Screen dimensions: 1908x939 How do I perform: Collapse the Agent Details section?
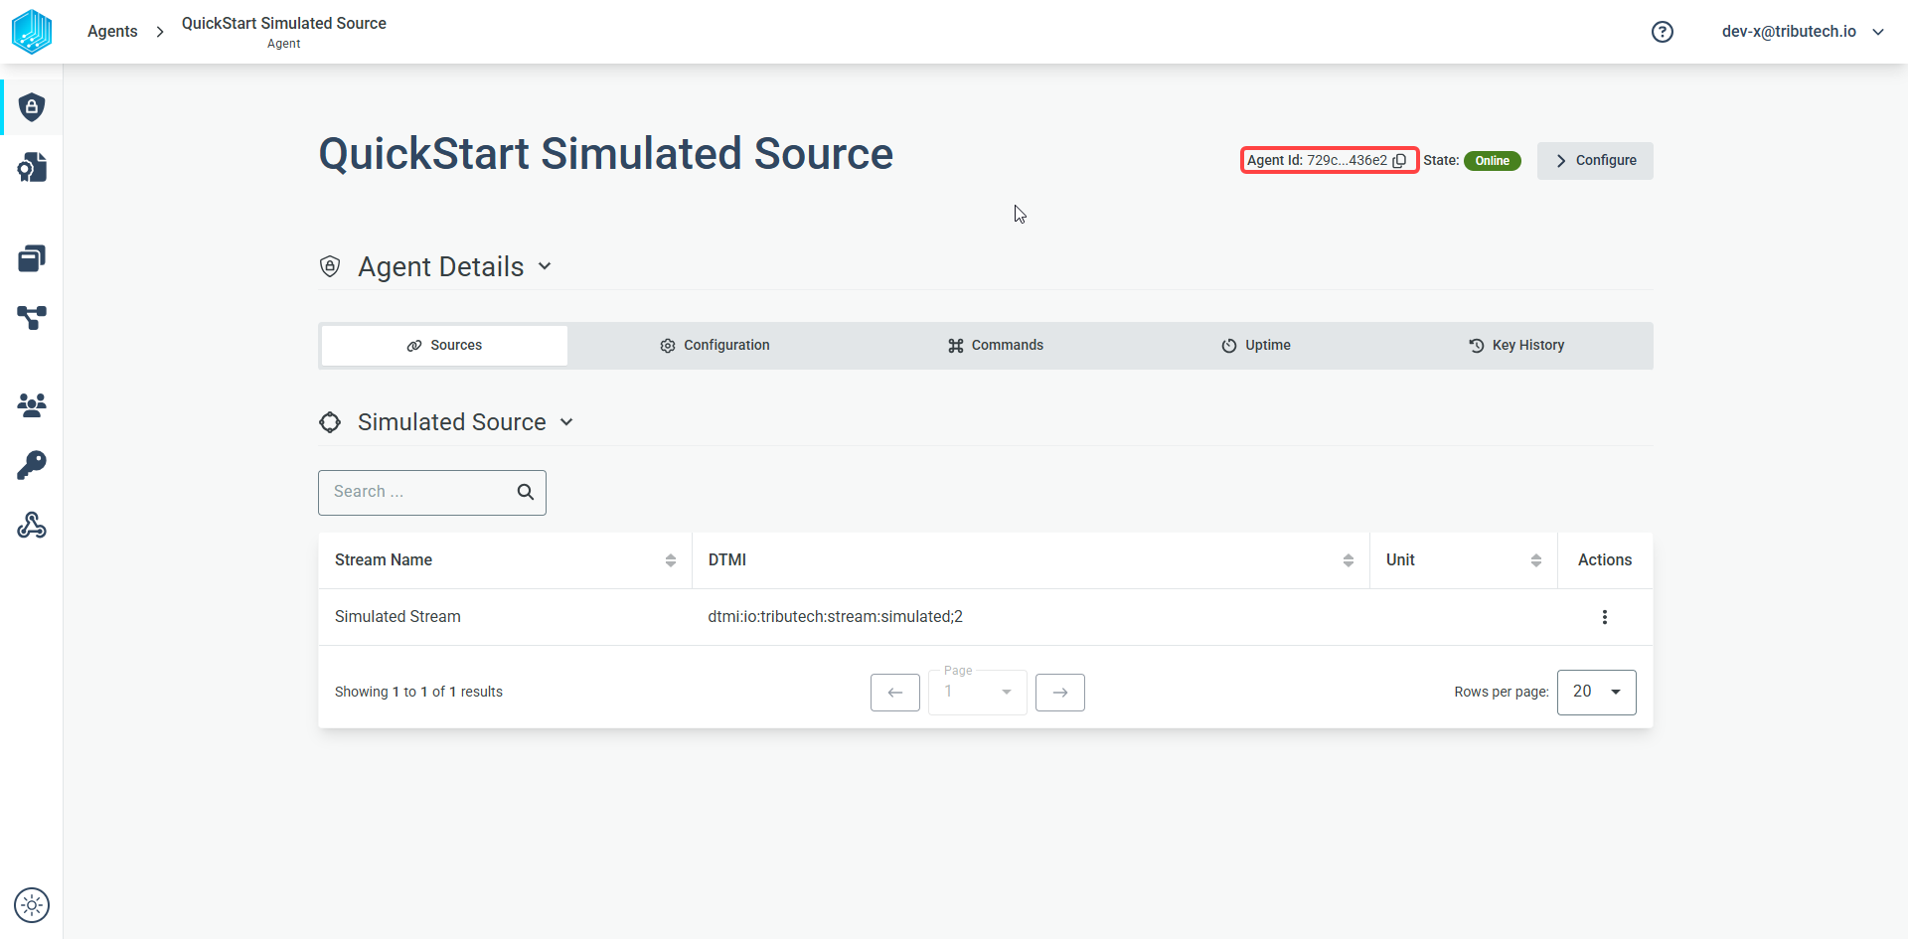pos(545,266)
